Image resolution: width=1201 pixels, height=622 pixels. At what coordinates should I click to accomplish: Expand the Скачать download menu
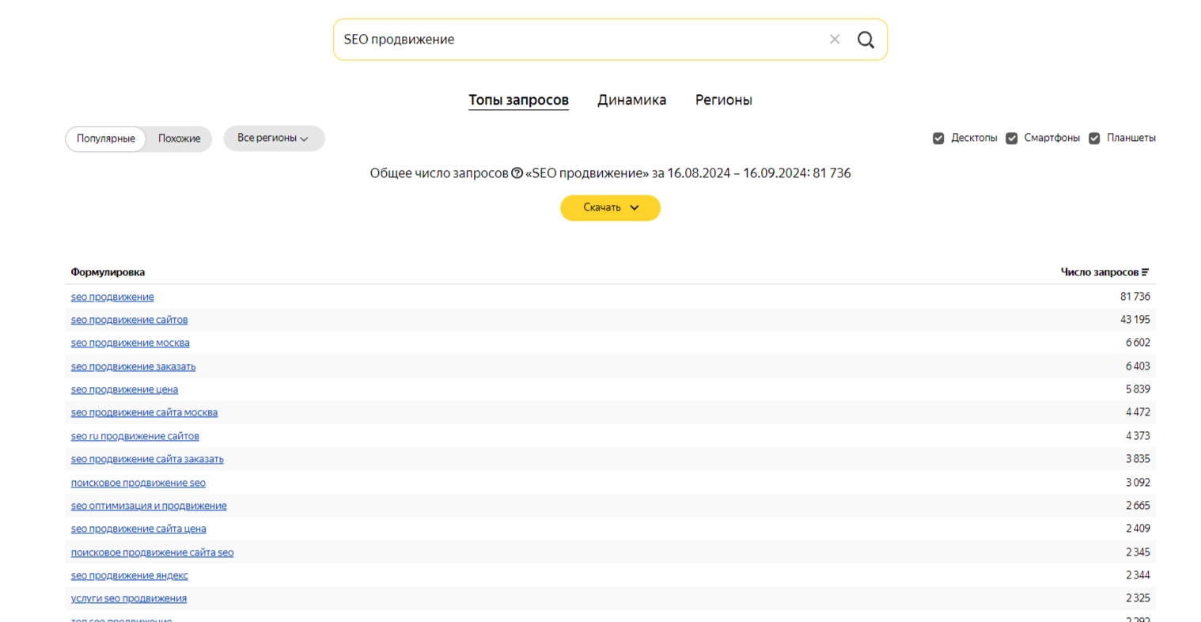(x=610, y=208)
